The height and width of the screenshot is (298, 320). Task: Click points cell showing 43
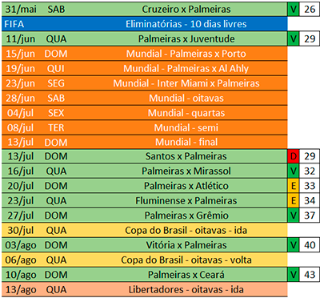pos(310,275)
